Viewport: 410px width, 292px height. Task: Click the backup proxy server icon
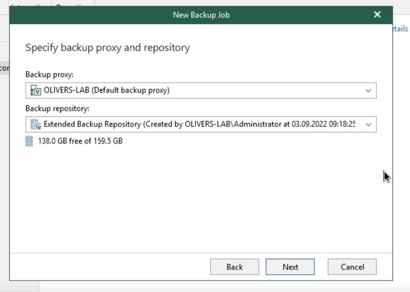click(x=36, y=91)
